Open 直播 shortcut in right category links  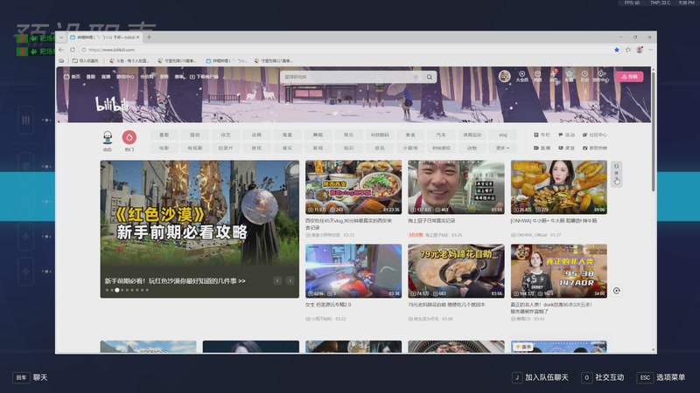pyautogui.click(x=542, y=148)
